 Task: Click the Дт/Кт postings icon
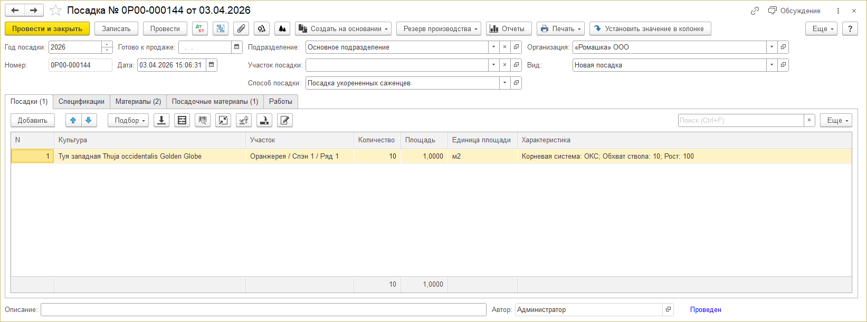click(x=200, y=28)
